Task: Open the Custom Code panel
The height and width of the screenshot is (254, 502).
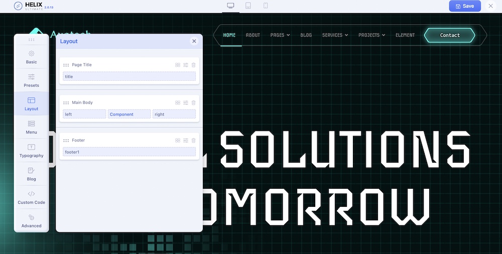Action: 32,197
